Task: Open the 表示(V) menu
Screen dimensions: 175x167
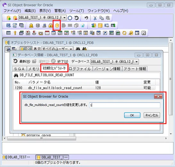Action: (45, 11)
